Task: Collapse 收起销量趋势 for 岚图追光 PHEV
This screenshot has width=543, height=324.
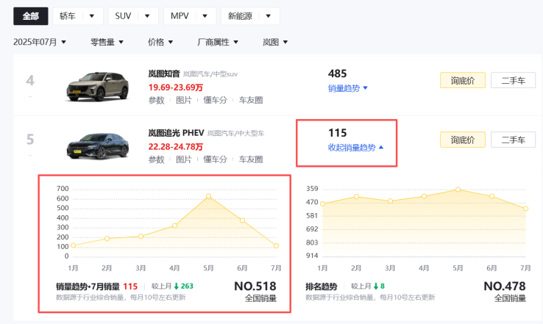Action: coord(355,148)
